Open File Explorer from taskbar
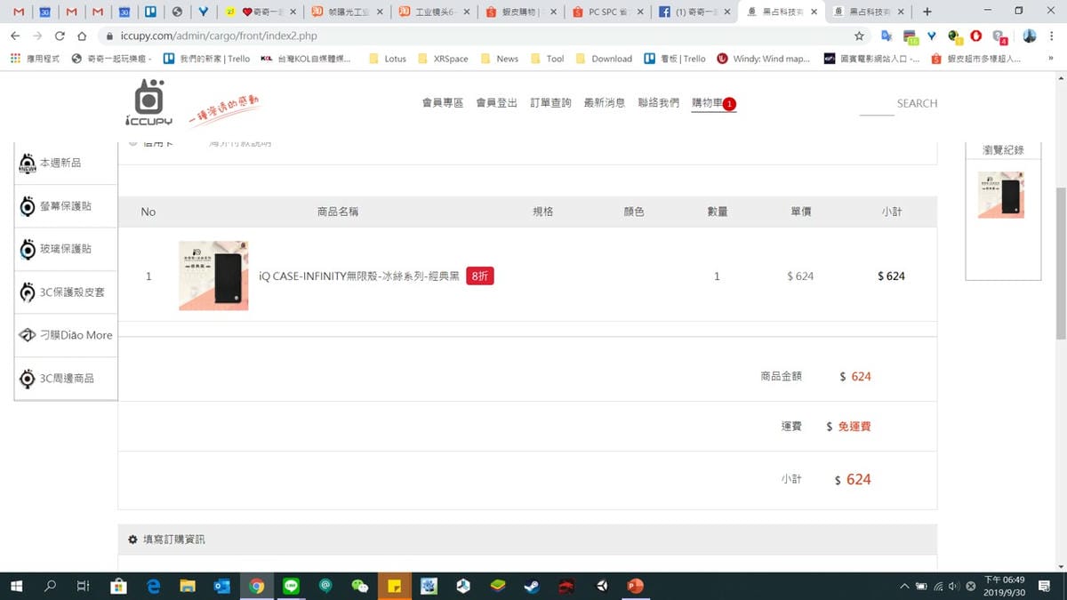Viewport: 1067px width, 600px height. pos(188,586)
